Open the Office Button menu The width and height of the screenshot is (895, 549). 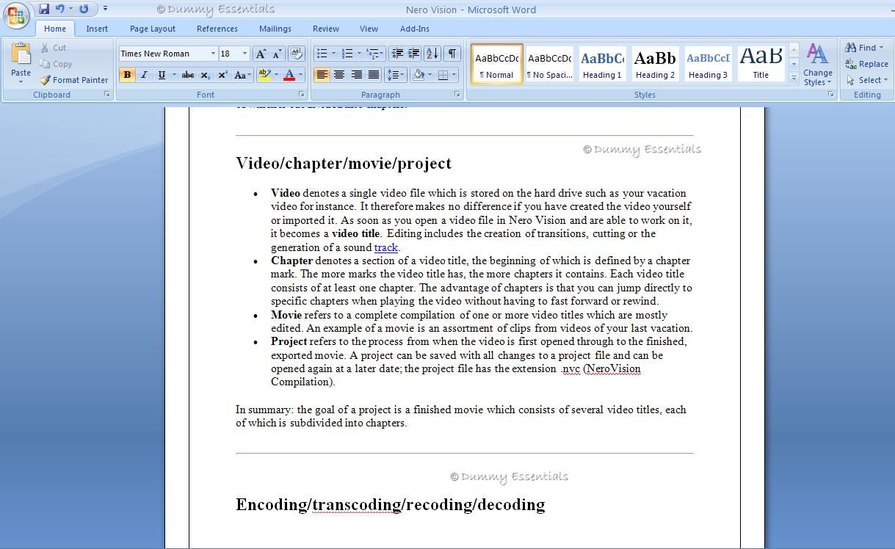[x=16, y=15]
